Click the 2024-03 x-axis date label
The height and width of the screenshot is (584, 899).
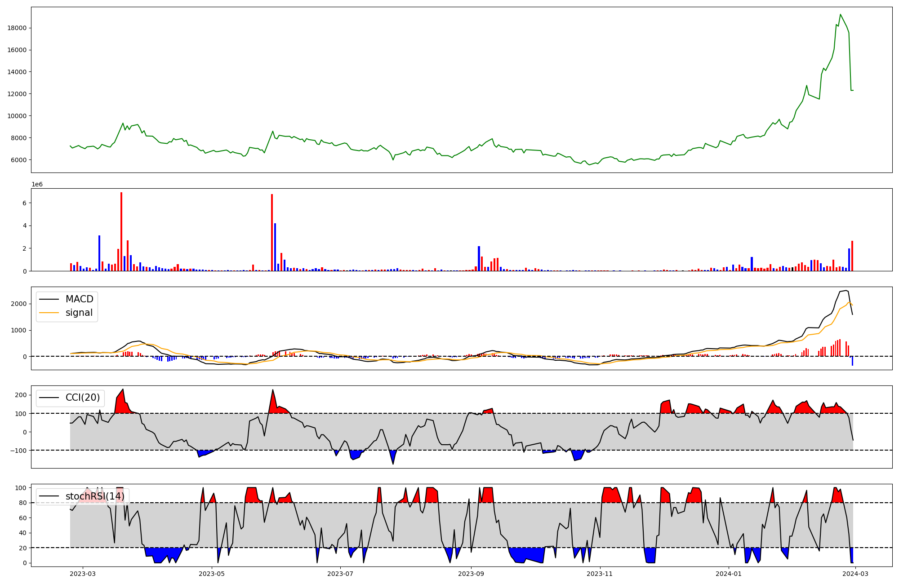coord(855,574)
